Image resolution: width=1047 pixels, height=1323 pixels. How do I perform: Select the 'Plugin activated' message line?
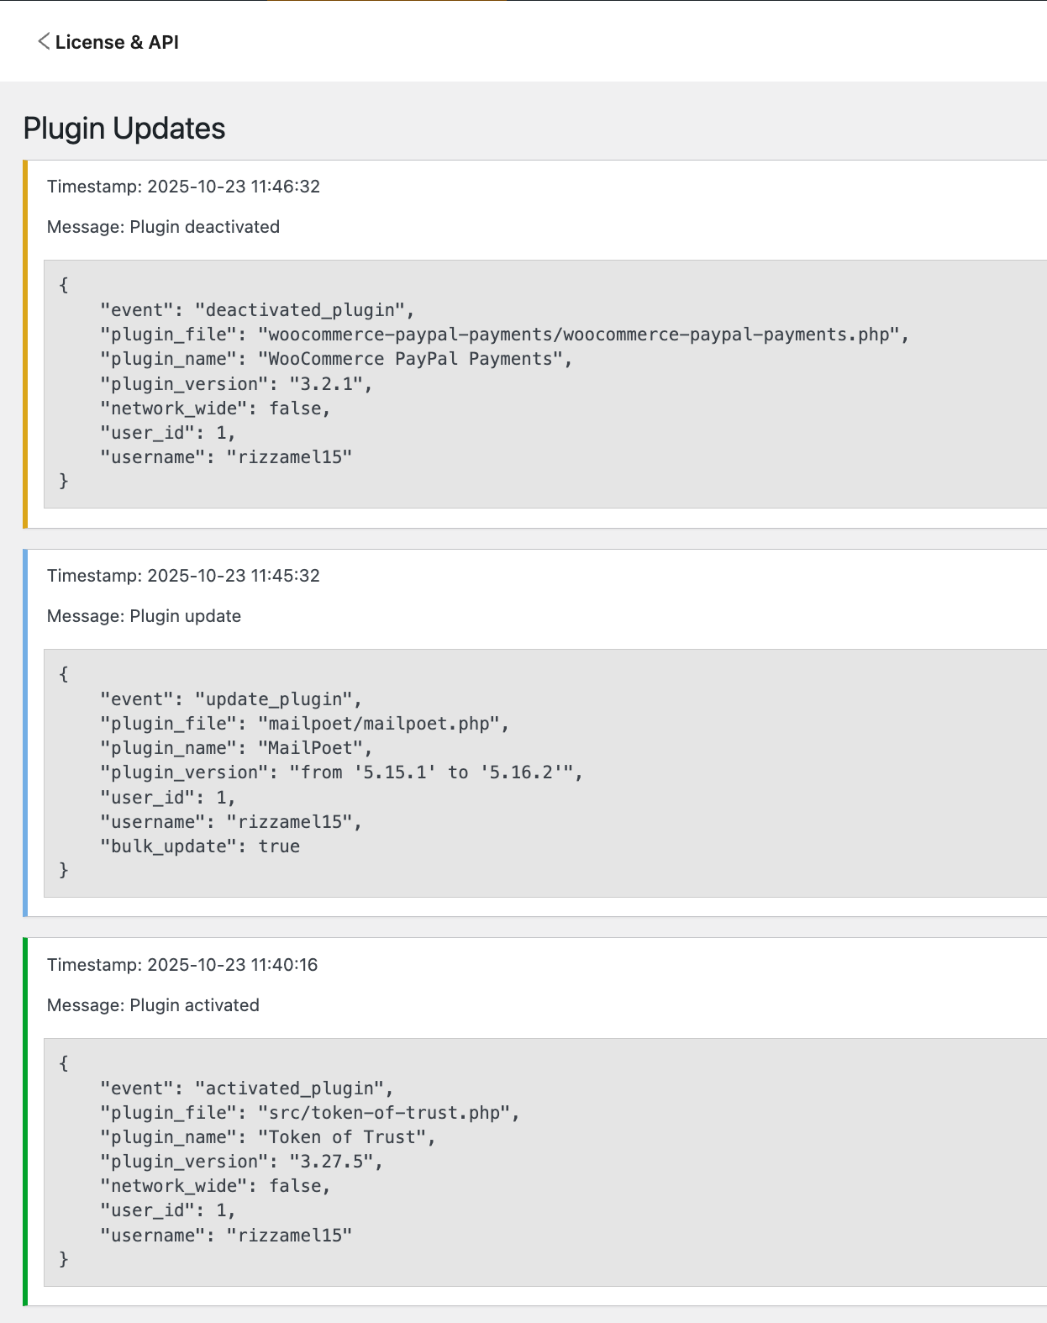(153, 1005)
